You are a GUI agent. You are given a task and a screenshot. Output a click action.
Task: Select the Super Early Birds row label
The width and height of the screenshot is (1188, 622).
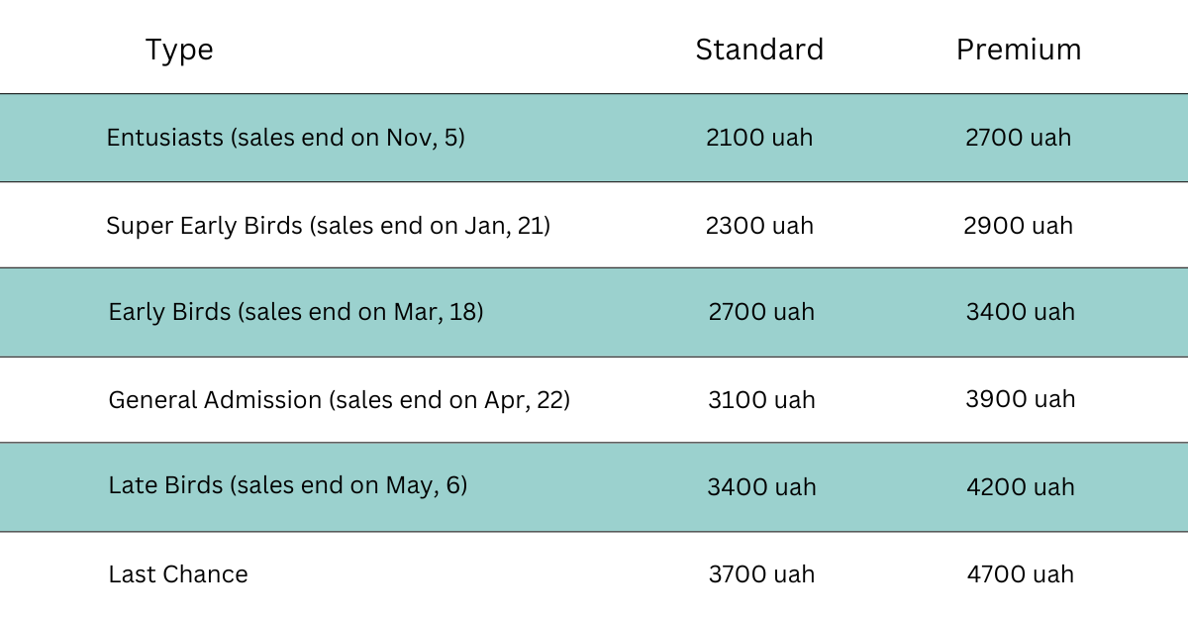(328, 226)
